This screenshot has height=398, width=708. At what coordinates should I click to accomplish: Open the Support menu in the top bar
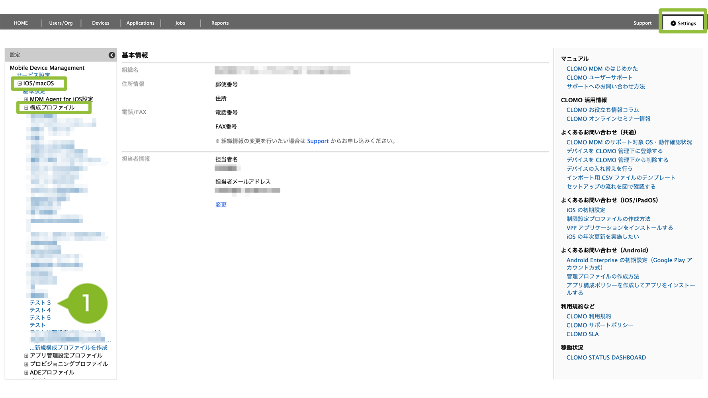(643, 23)
